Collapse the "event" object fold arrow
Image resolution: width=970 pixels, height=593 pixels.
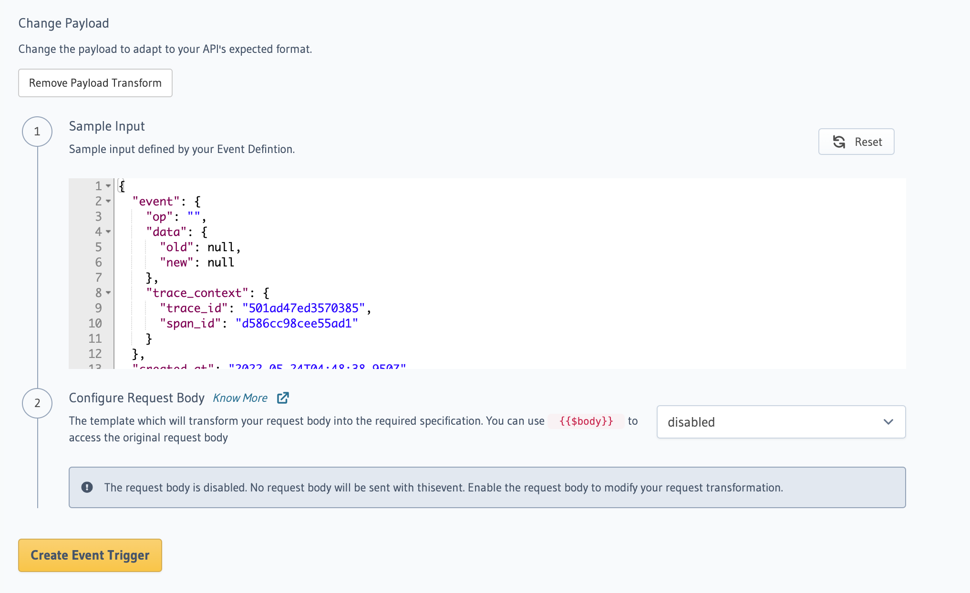pos(108,201)
